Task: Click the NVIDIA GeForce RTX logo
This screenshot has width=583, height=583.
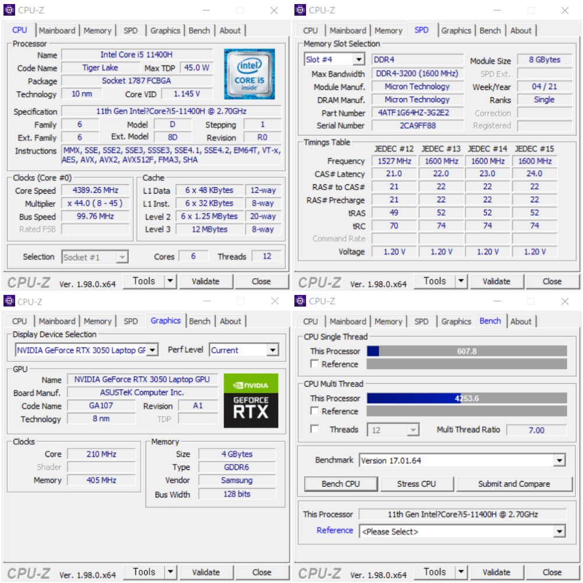Action: (x=251, y=401)
